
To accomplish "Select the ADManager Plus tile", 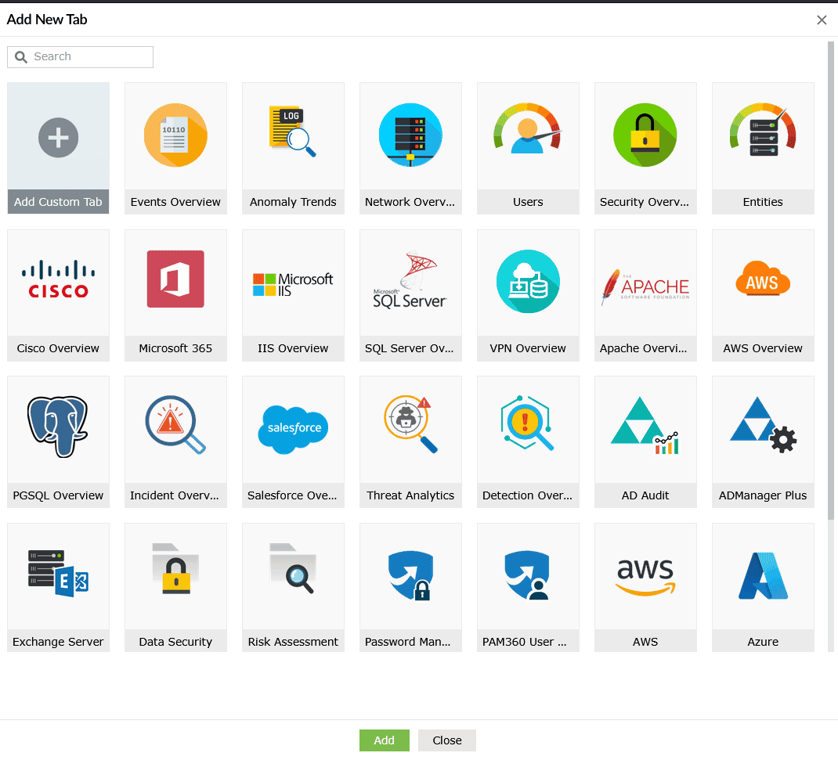I will click(x=763, y=441).
